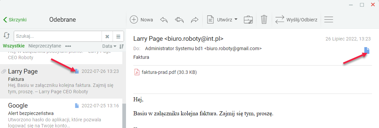379x128 pixels.
Task: Click document icon beside 2022-07-25 13:16
Action: [x=77, y=106]
